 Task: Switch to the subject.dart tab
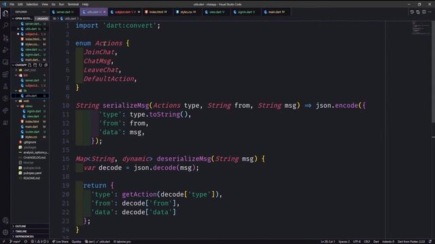tap(125, 12)
